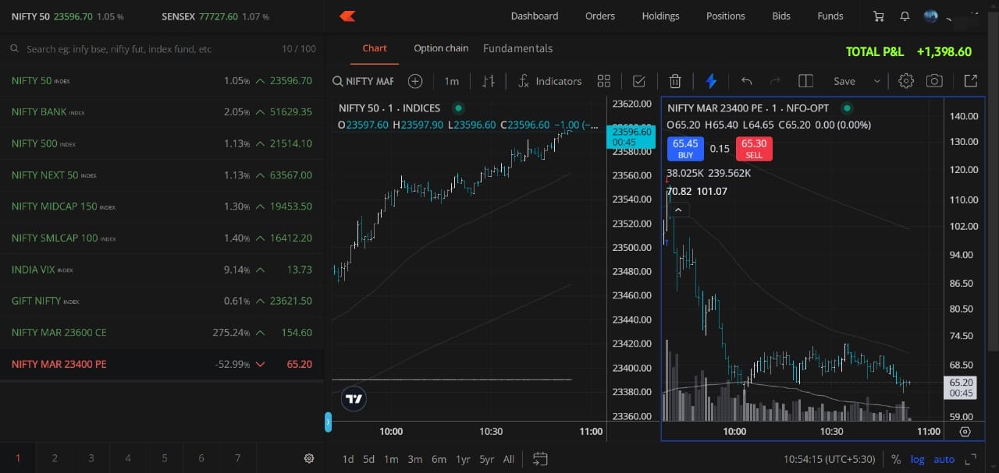
Task: Collapse the legend chevron on PE chart
Action: tap(678, 210)
